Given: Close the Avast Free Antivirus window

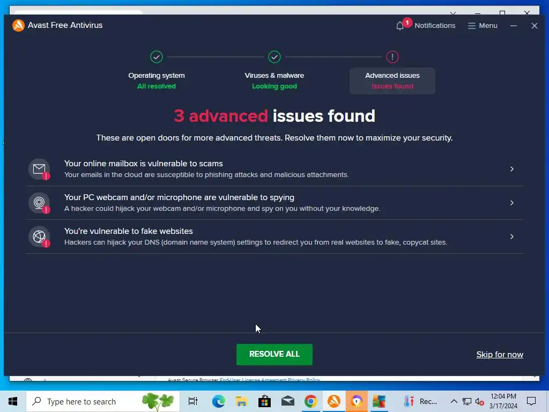Looking at the screenshot, I should (x=535, y=26).
